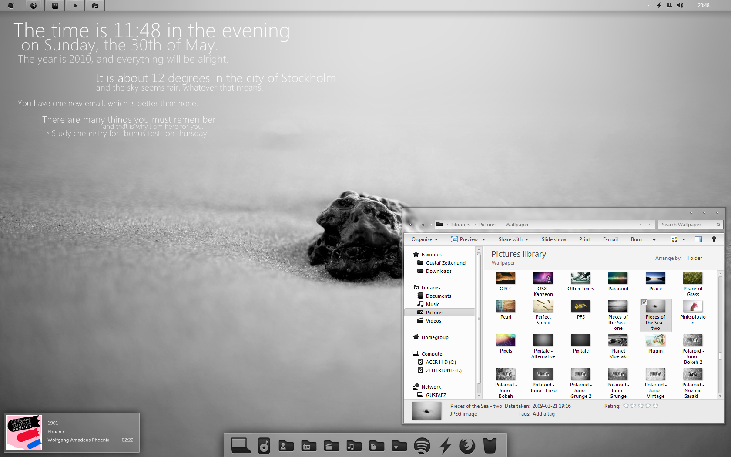Open the Arrange by Folder dropdown
The image size is (731, 457).
697,258
